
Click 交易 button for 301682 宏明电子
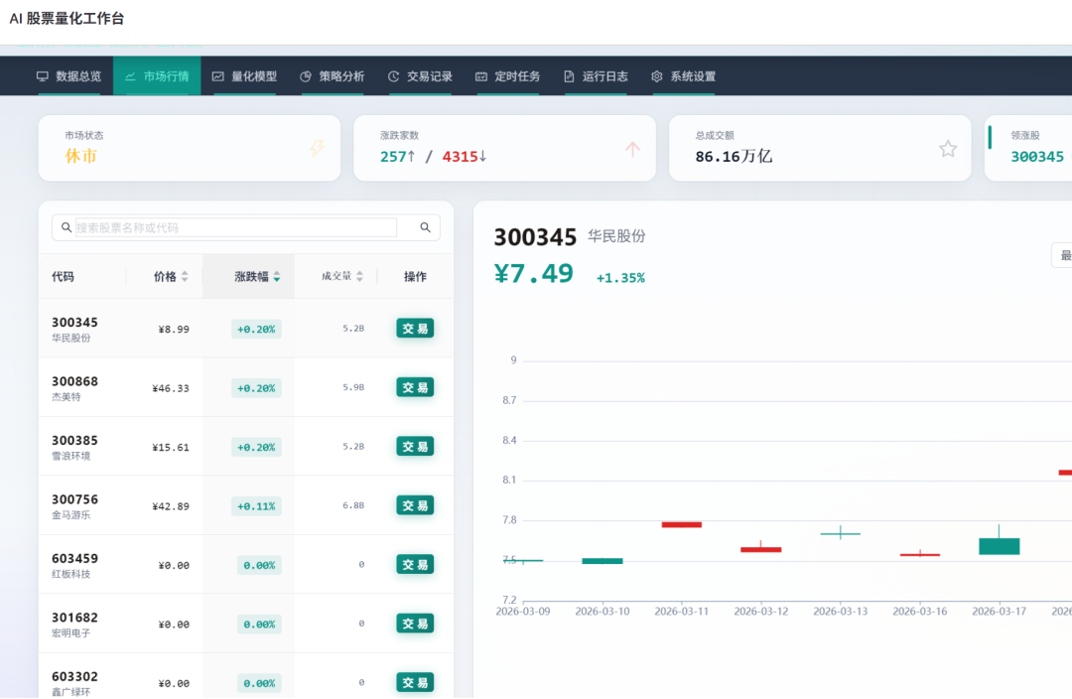tap(415, 624)
